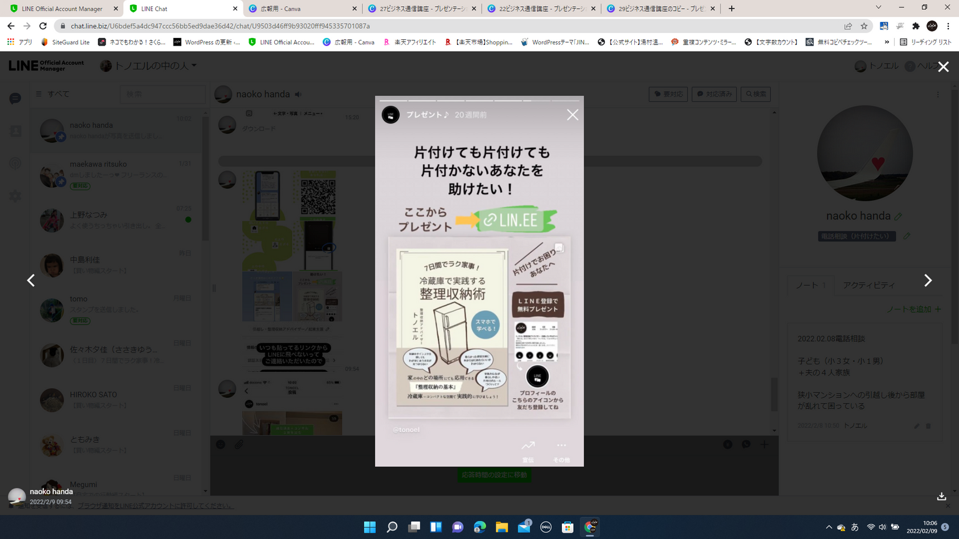The width and height of the screenshot is (959, 539).
Task: Open the SiteGuard Lite bookmark
Action: pyautogui.click(x=65, y=42)
